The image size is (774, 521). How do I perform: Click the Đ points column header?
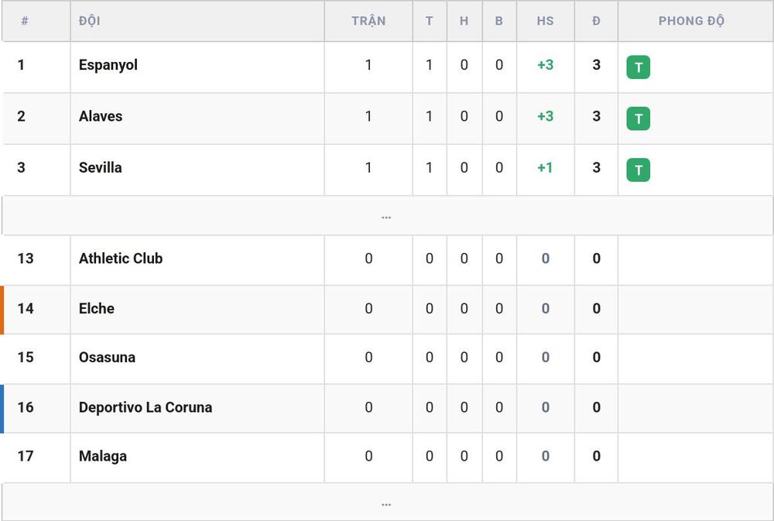pyautogui.click(x=596, y=21)
